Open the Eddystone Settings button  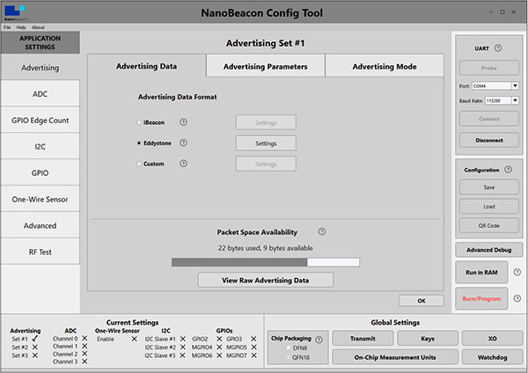[266, 143]
